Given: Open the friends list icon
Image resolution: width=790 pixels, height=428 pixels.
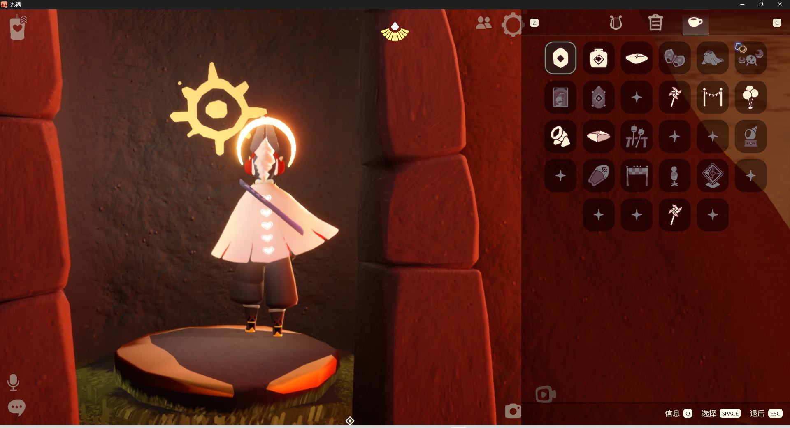Looking at the screenshot, I should [x=484, y=23].
